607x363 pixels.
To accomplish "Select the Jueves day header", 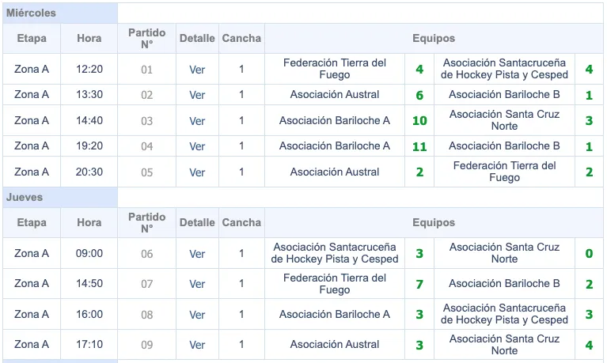I will tap(25, 197).
